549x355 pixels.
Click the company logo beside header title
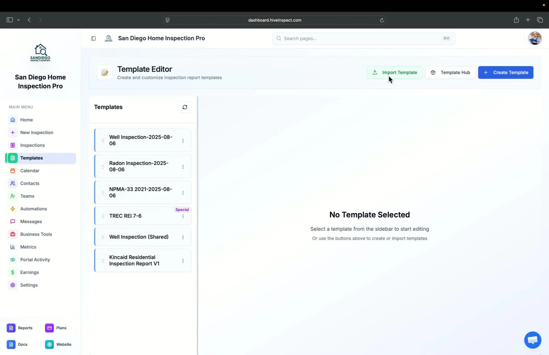point(108,38)
